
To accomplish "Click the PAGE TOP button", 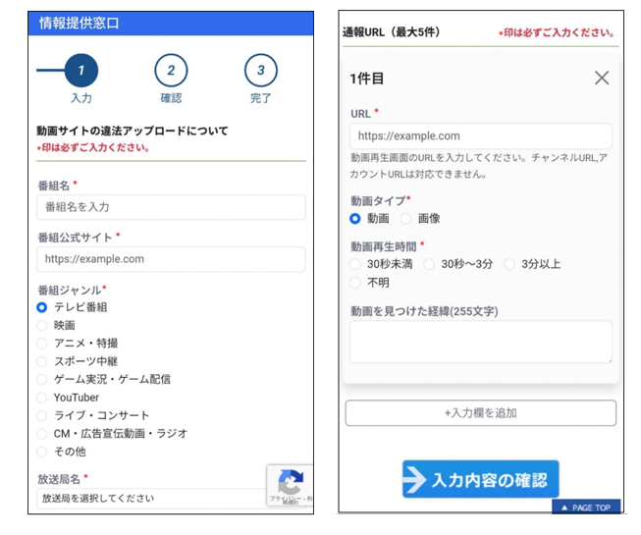I will [586, 508].
